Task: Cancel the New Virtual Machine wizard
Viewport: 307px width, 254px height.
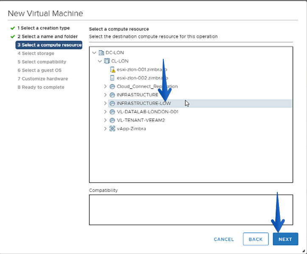Action: 224,239
